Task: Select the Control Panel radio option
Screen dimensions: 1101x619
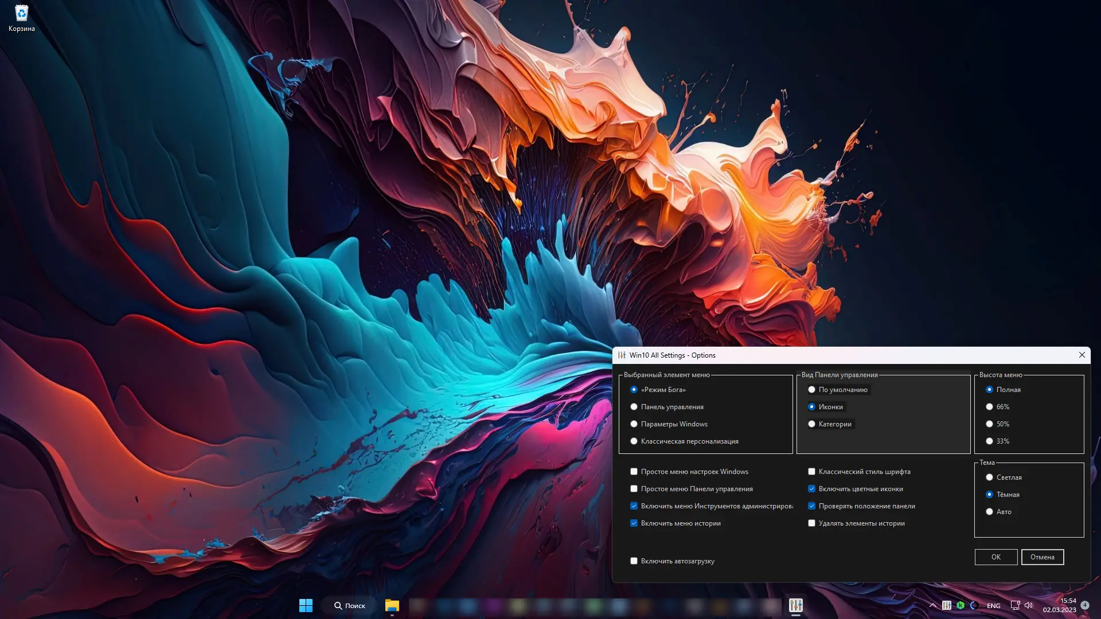Action: coord(634,407)
